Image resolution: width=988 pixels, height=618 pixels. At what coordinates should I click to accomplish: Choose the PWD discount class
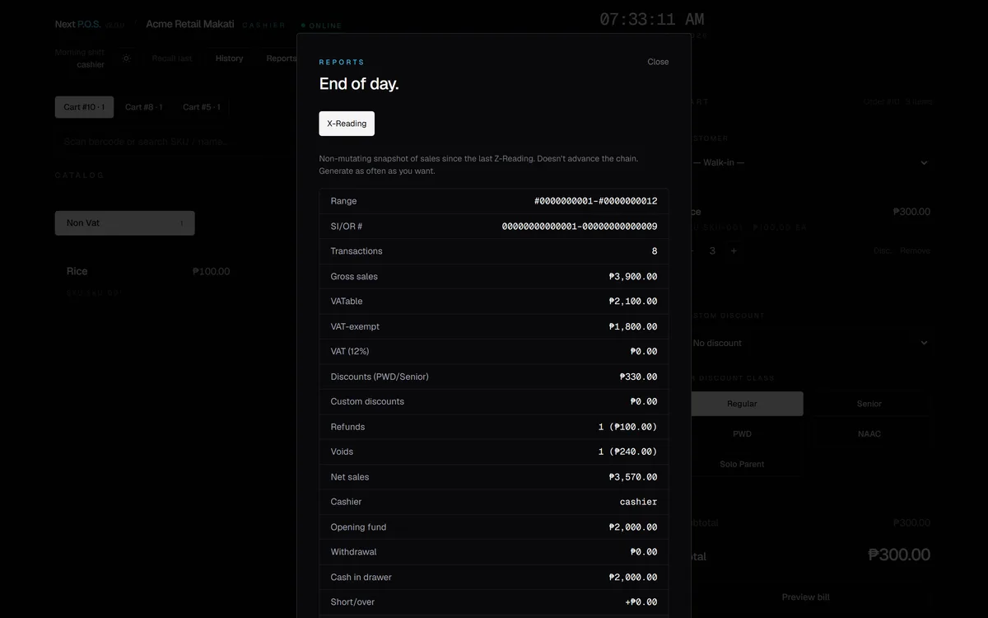coord(742,433)
